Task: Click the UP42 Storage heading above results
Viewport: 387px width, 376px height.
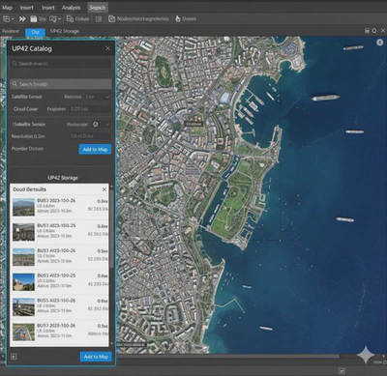Action: [63, 178]
